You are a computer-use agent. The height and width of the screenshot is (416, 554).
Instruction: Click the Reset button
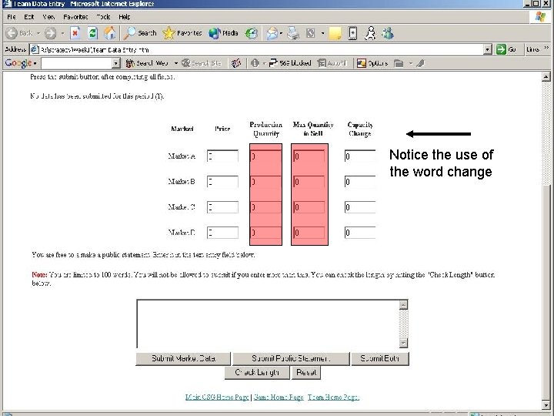[306, 373]
